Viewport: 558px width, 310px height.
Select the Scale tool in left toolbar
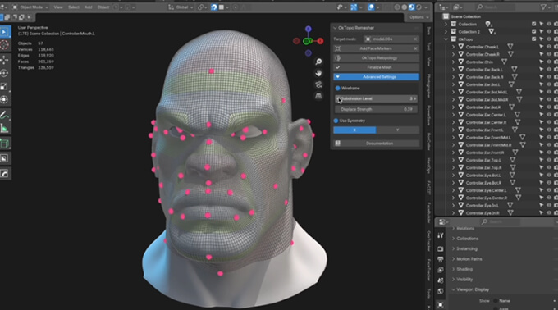tap(5, 87)
